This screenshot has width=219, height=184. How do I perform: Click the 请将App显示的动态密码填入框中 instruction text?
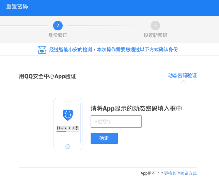pos(136,109)
